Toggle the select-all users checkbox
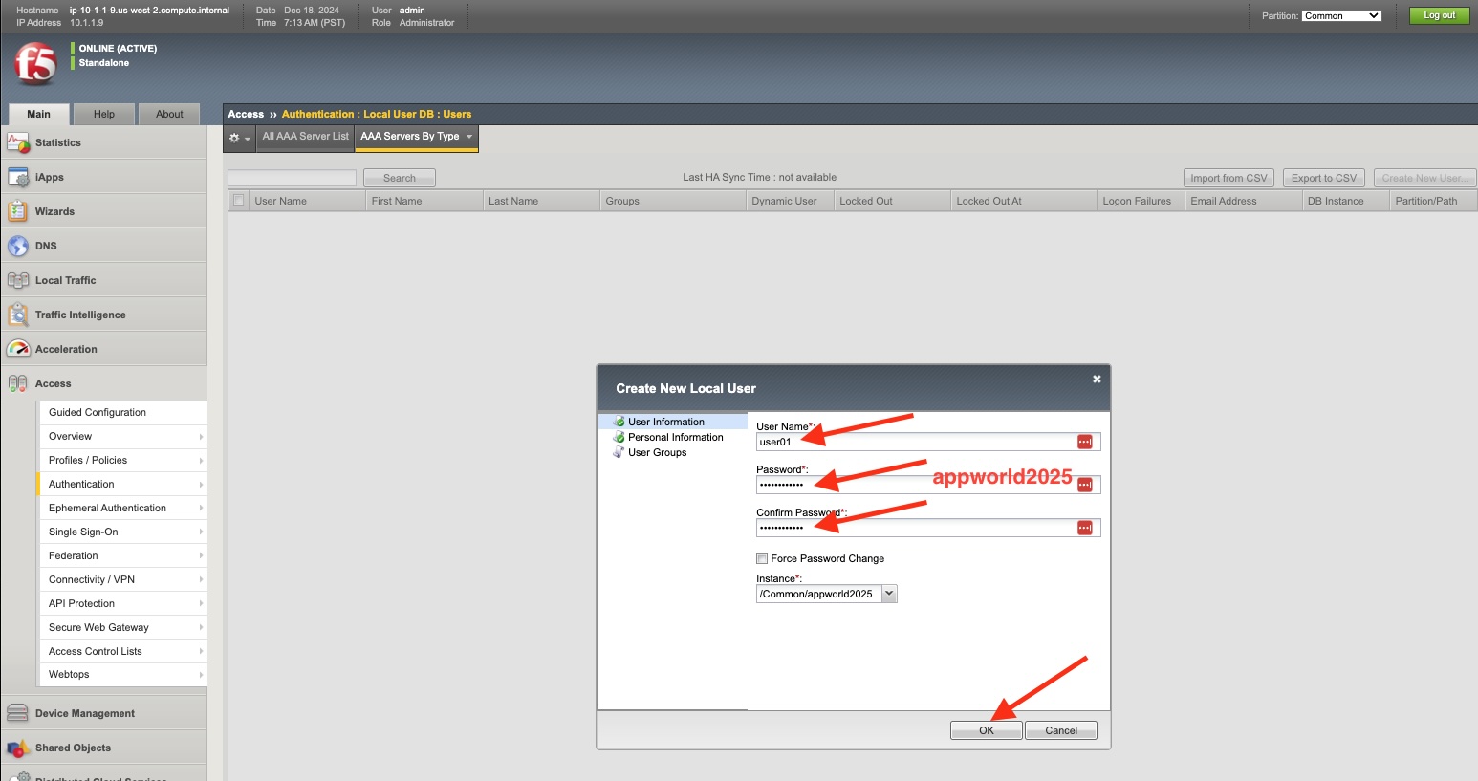Viewport: 1478px width, 781px height. 239,201
